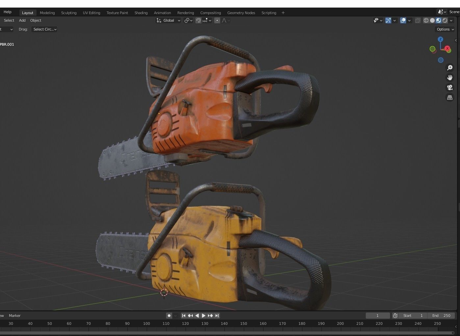Screen dimensions: 460x336
Task: Toggle viewport overlays
Action: click(x=403, y=20)
